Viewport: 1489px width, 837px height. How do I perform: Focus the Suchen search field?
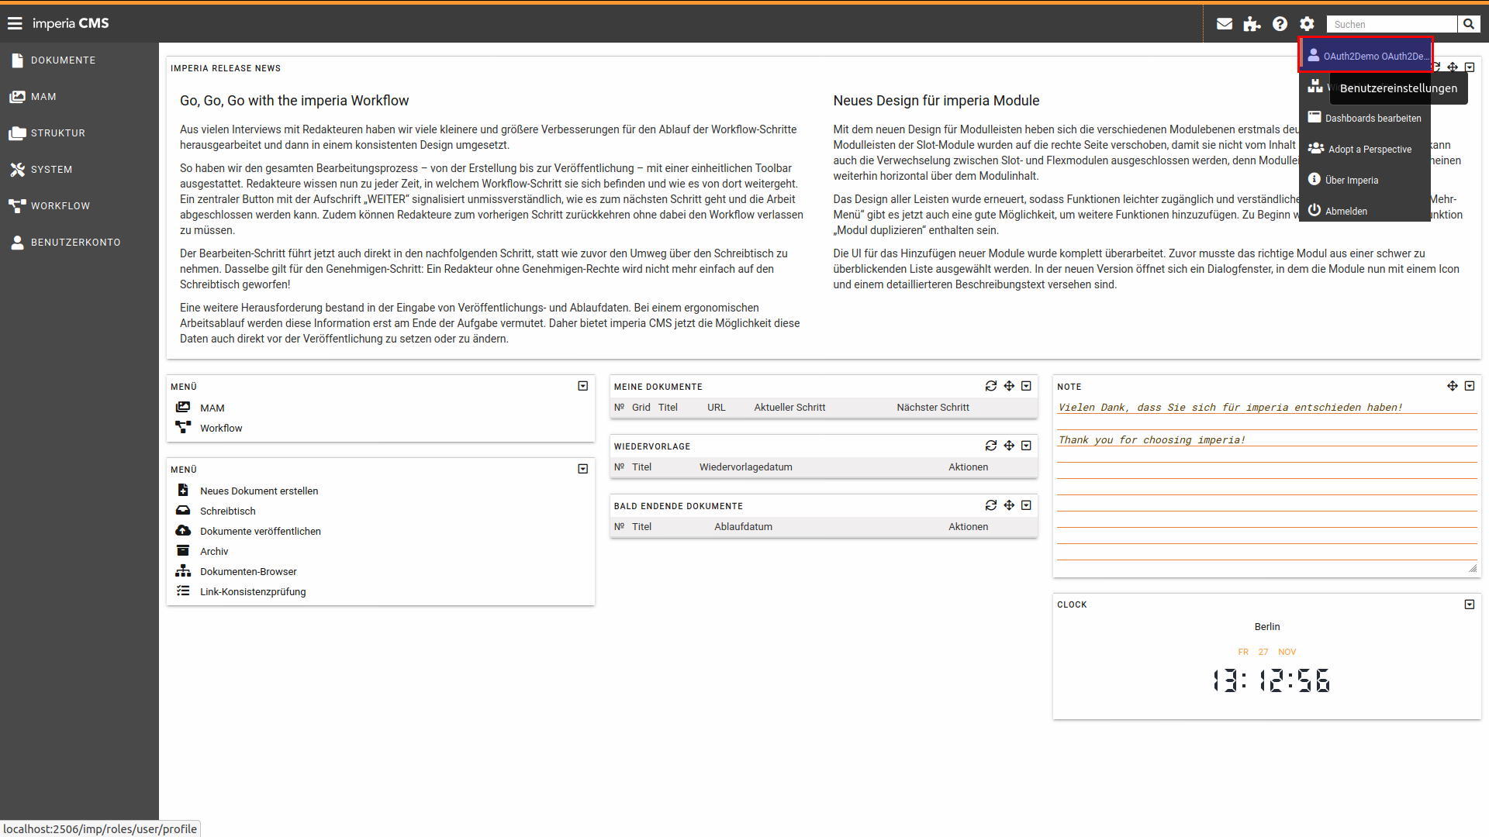(x=1392, y=24)
